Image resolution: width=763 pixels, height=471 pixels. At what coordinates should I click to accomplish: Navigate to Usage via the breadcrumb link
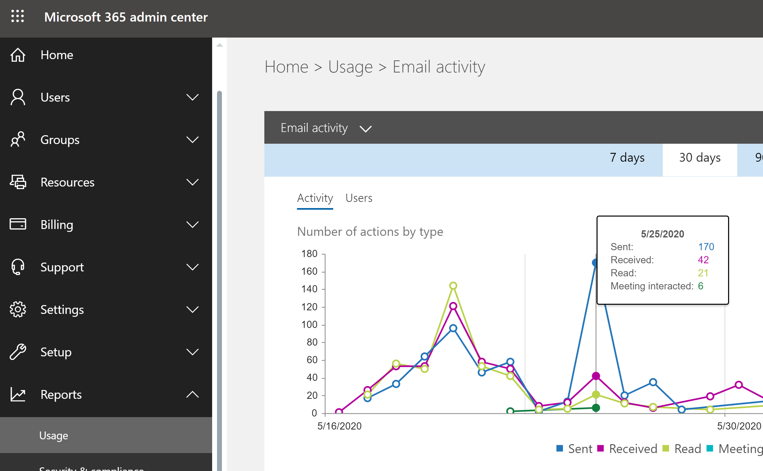click(x=350, y=67)
